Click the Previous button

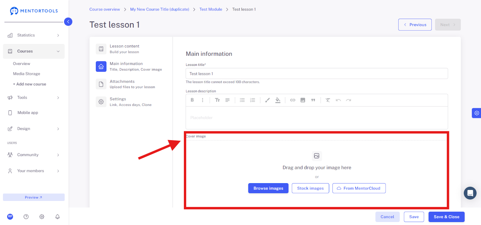415,25
